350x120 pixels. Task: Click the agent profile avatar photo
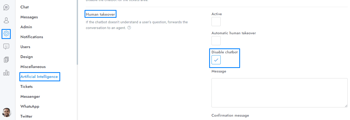click(x=7, y=112)
